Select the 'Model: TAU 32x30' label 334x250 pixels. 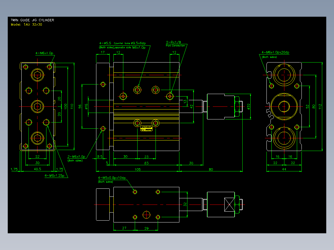click(x=26, y=24)
